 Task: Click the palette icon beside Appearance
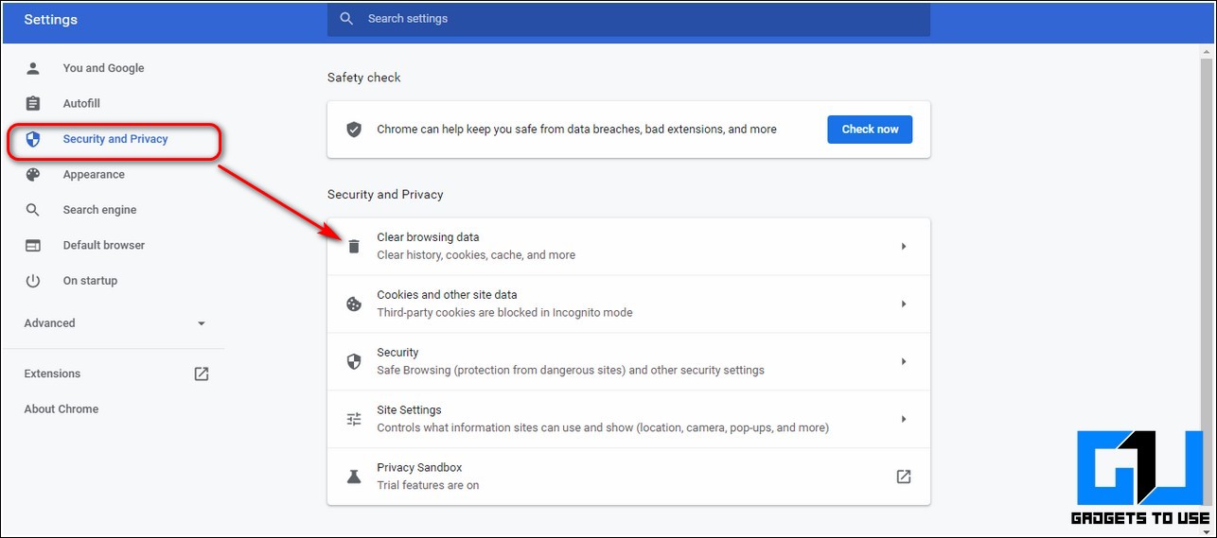(33, 175)
